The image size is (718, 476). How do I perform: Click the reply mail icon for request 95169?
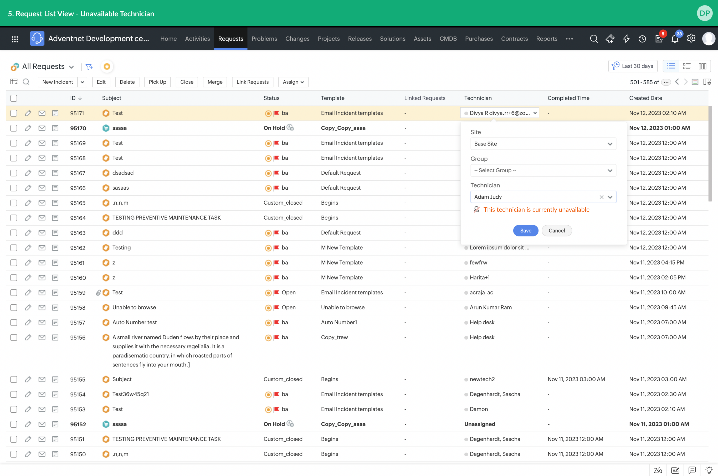click(x=42, y=143)
